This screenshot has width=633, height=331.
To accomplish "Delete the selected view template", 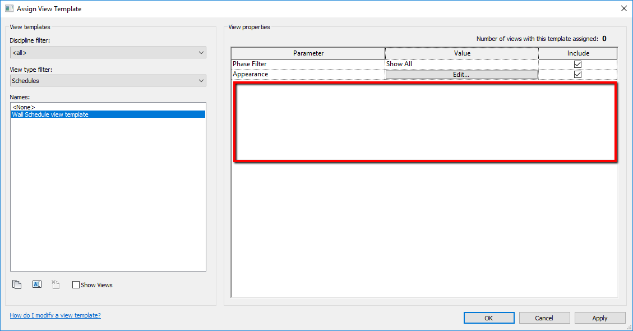I will pos(55,284).
